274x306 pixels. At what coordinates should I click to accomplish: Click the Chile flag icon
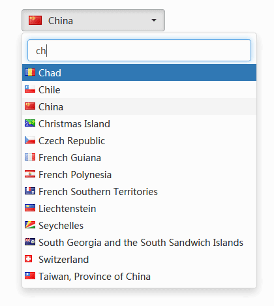[x=30, y=89]
